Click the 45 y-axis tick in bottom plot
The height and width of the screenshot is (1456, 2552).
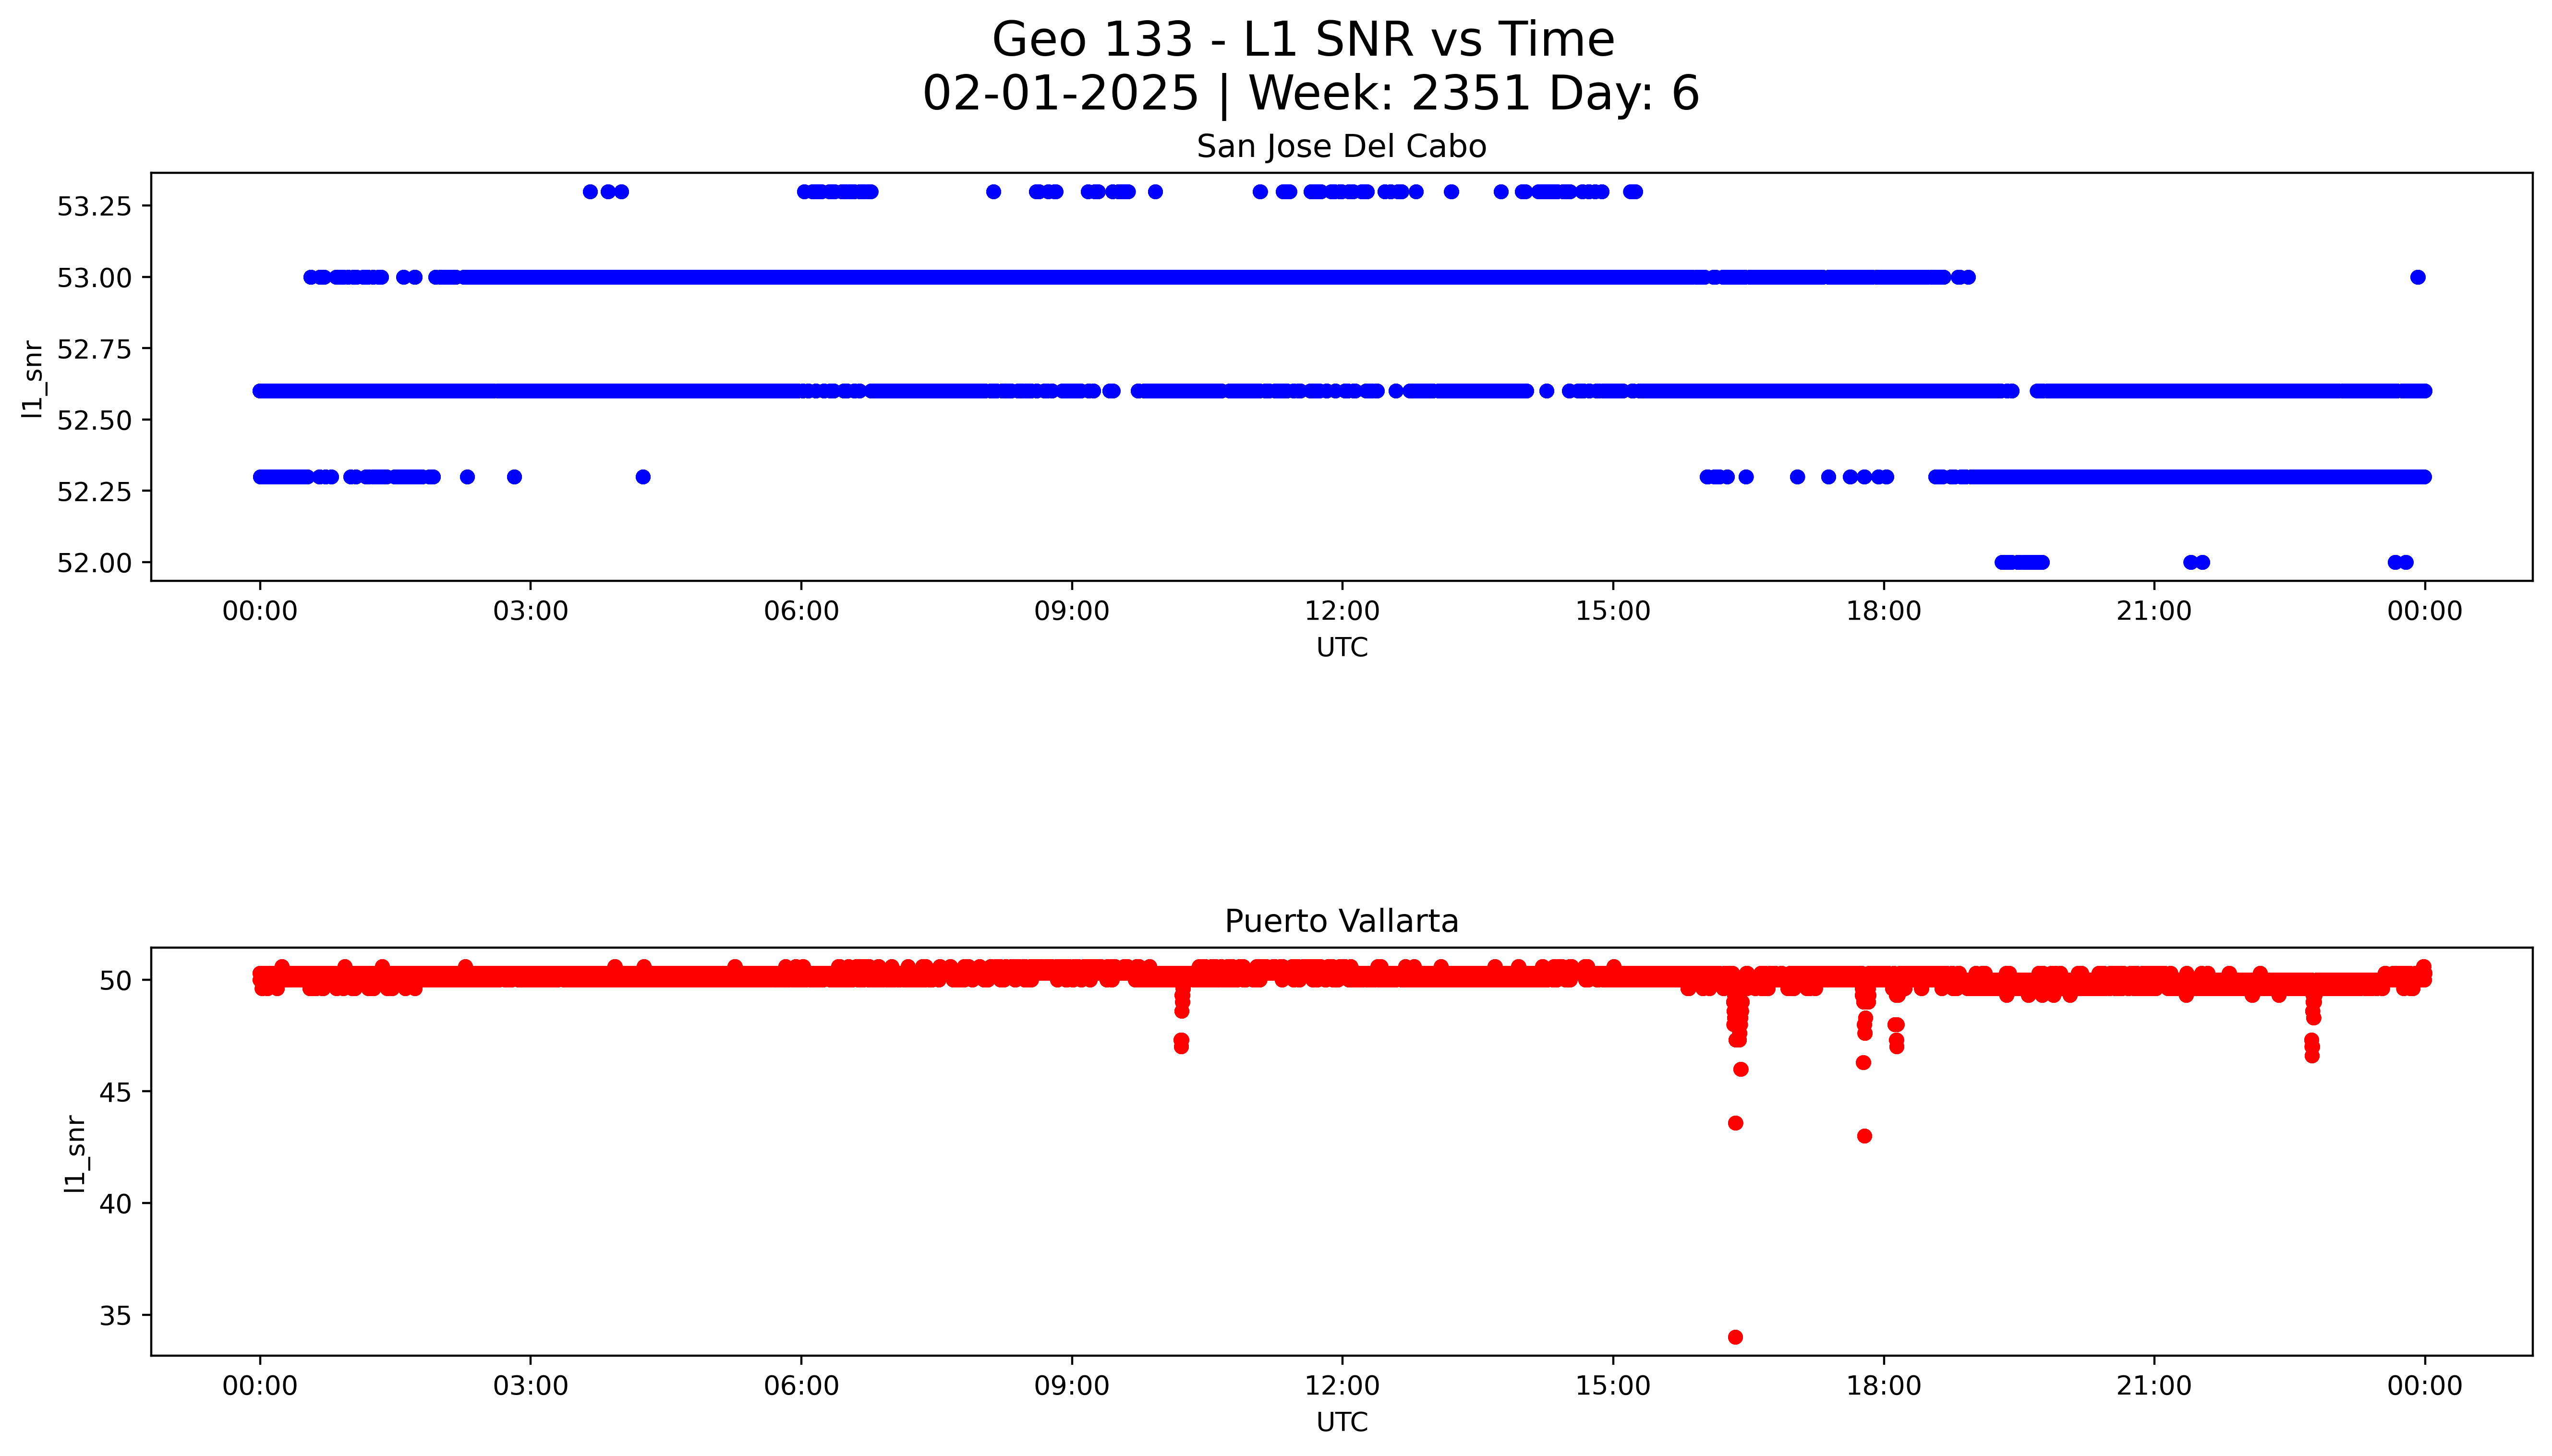tap(115, 1092)
